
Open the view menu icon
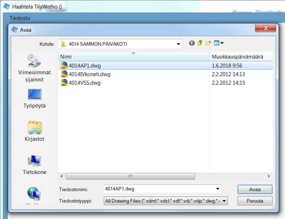pos(219,43)
